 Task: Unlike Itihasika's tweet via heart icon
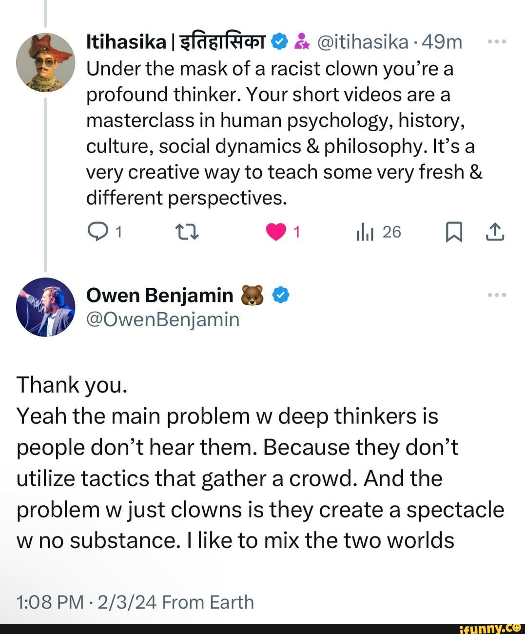tap(276, 232)
